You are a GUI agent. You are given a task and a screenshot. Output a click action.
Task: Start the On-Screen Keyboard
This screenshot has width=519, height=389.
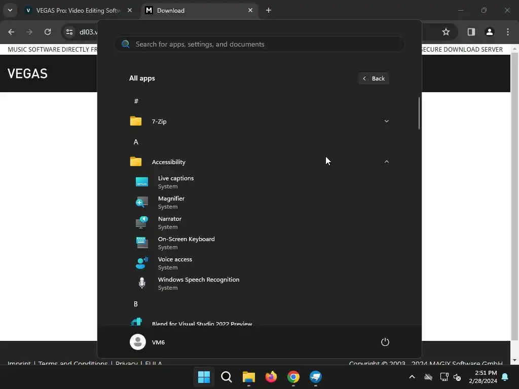[259, 243]
